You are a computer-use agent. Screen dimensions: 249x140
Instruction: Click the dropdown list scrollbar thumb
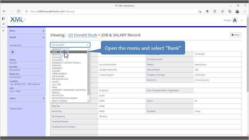click(x=89, y=73)
